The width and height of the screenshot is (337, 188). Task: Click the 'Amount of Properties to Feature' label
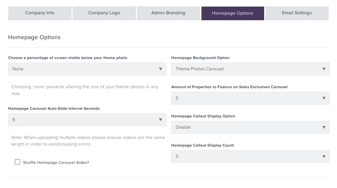[x=229, y=87]
